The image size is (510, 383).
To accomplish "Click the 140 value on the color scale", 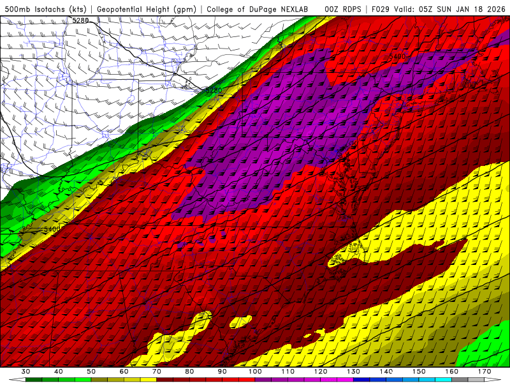I will click(386, 372).
